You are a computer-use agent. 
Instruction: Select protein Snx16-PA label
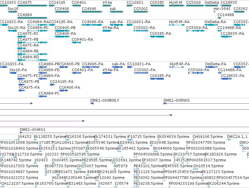coord(18,70)
